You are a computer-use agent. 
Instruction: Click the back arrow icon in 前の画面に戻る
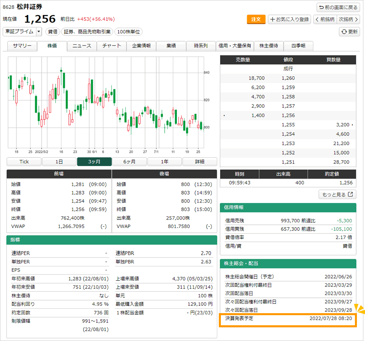(321, 7)
